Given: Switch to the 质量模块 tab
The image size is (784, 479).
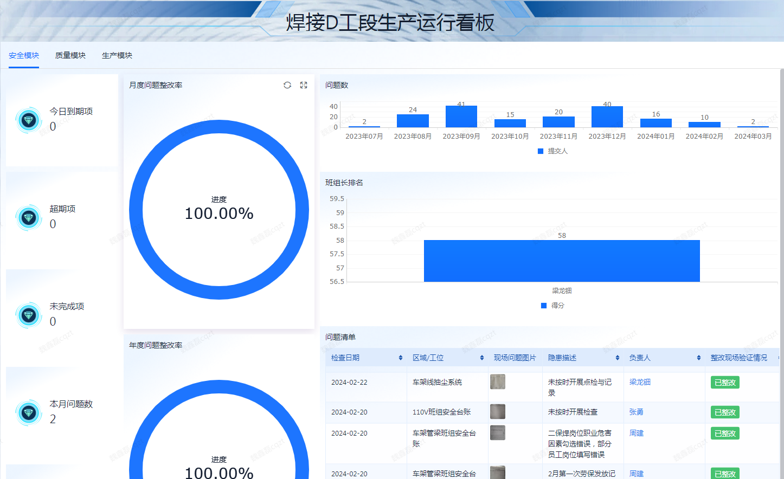Looking at the screenshot, I should (69, 55).
